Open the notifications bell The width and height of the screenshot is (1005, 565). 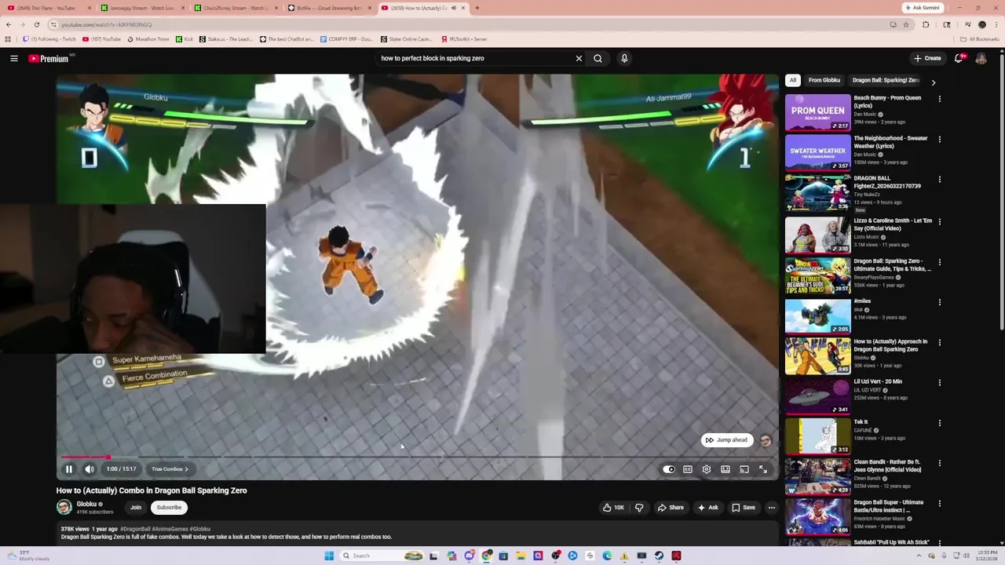959,58
